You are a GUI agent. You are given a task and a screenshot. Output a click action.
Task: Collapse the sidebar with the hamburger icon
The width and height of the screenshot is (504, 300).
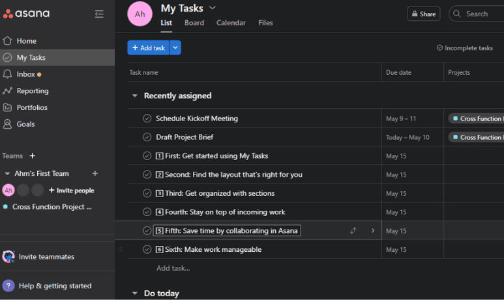(99, 14)
